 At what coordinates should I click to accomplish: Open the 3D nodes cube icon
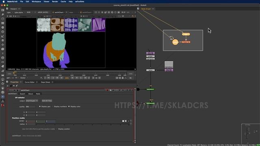tap(3, 49)
